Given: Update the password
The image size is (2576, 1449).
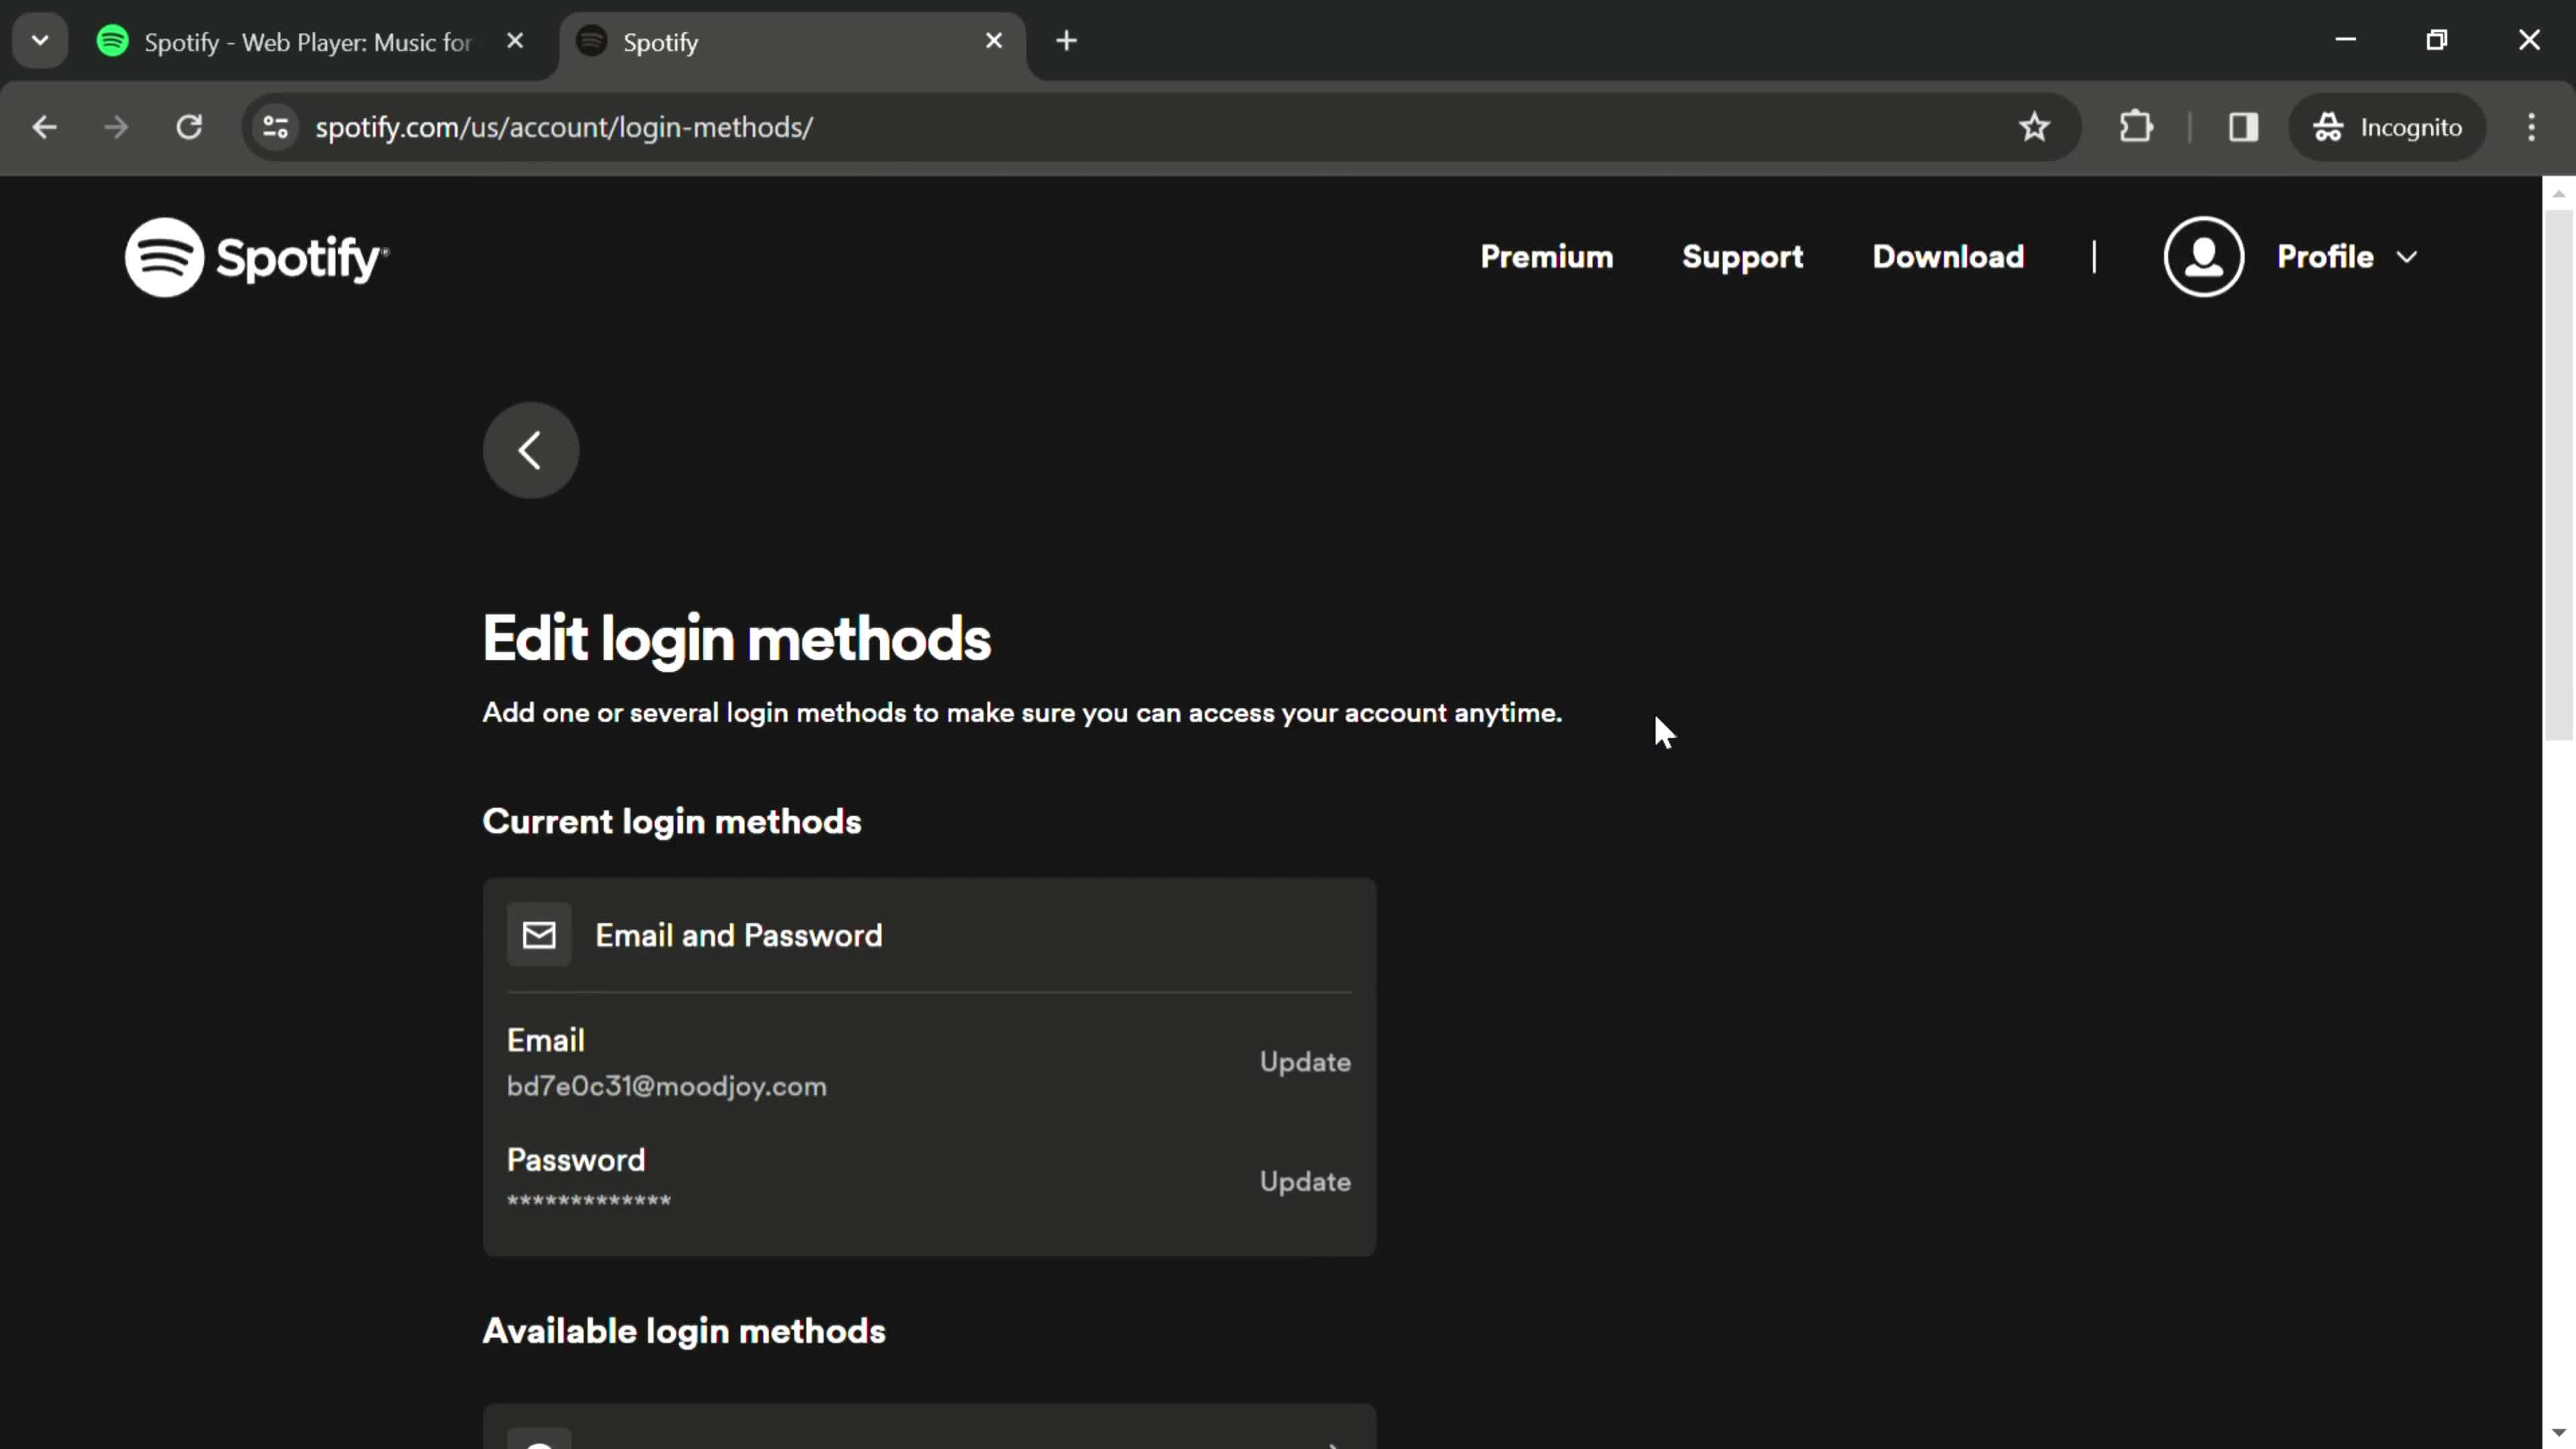Looking at the screenshot, I should click(x=1305, y=1182).
